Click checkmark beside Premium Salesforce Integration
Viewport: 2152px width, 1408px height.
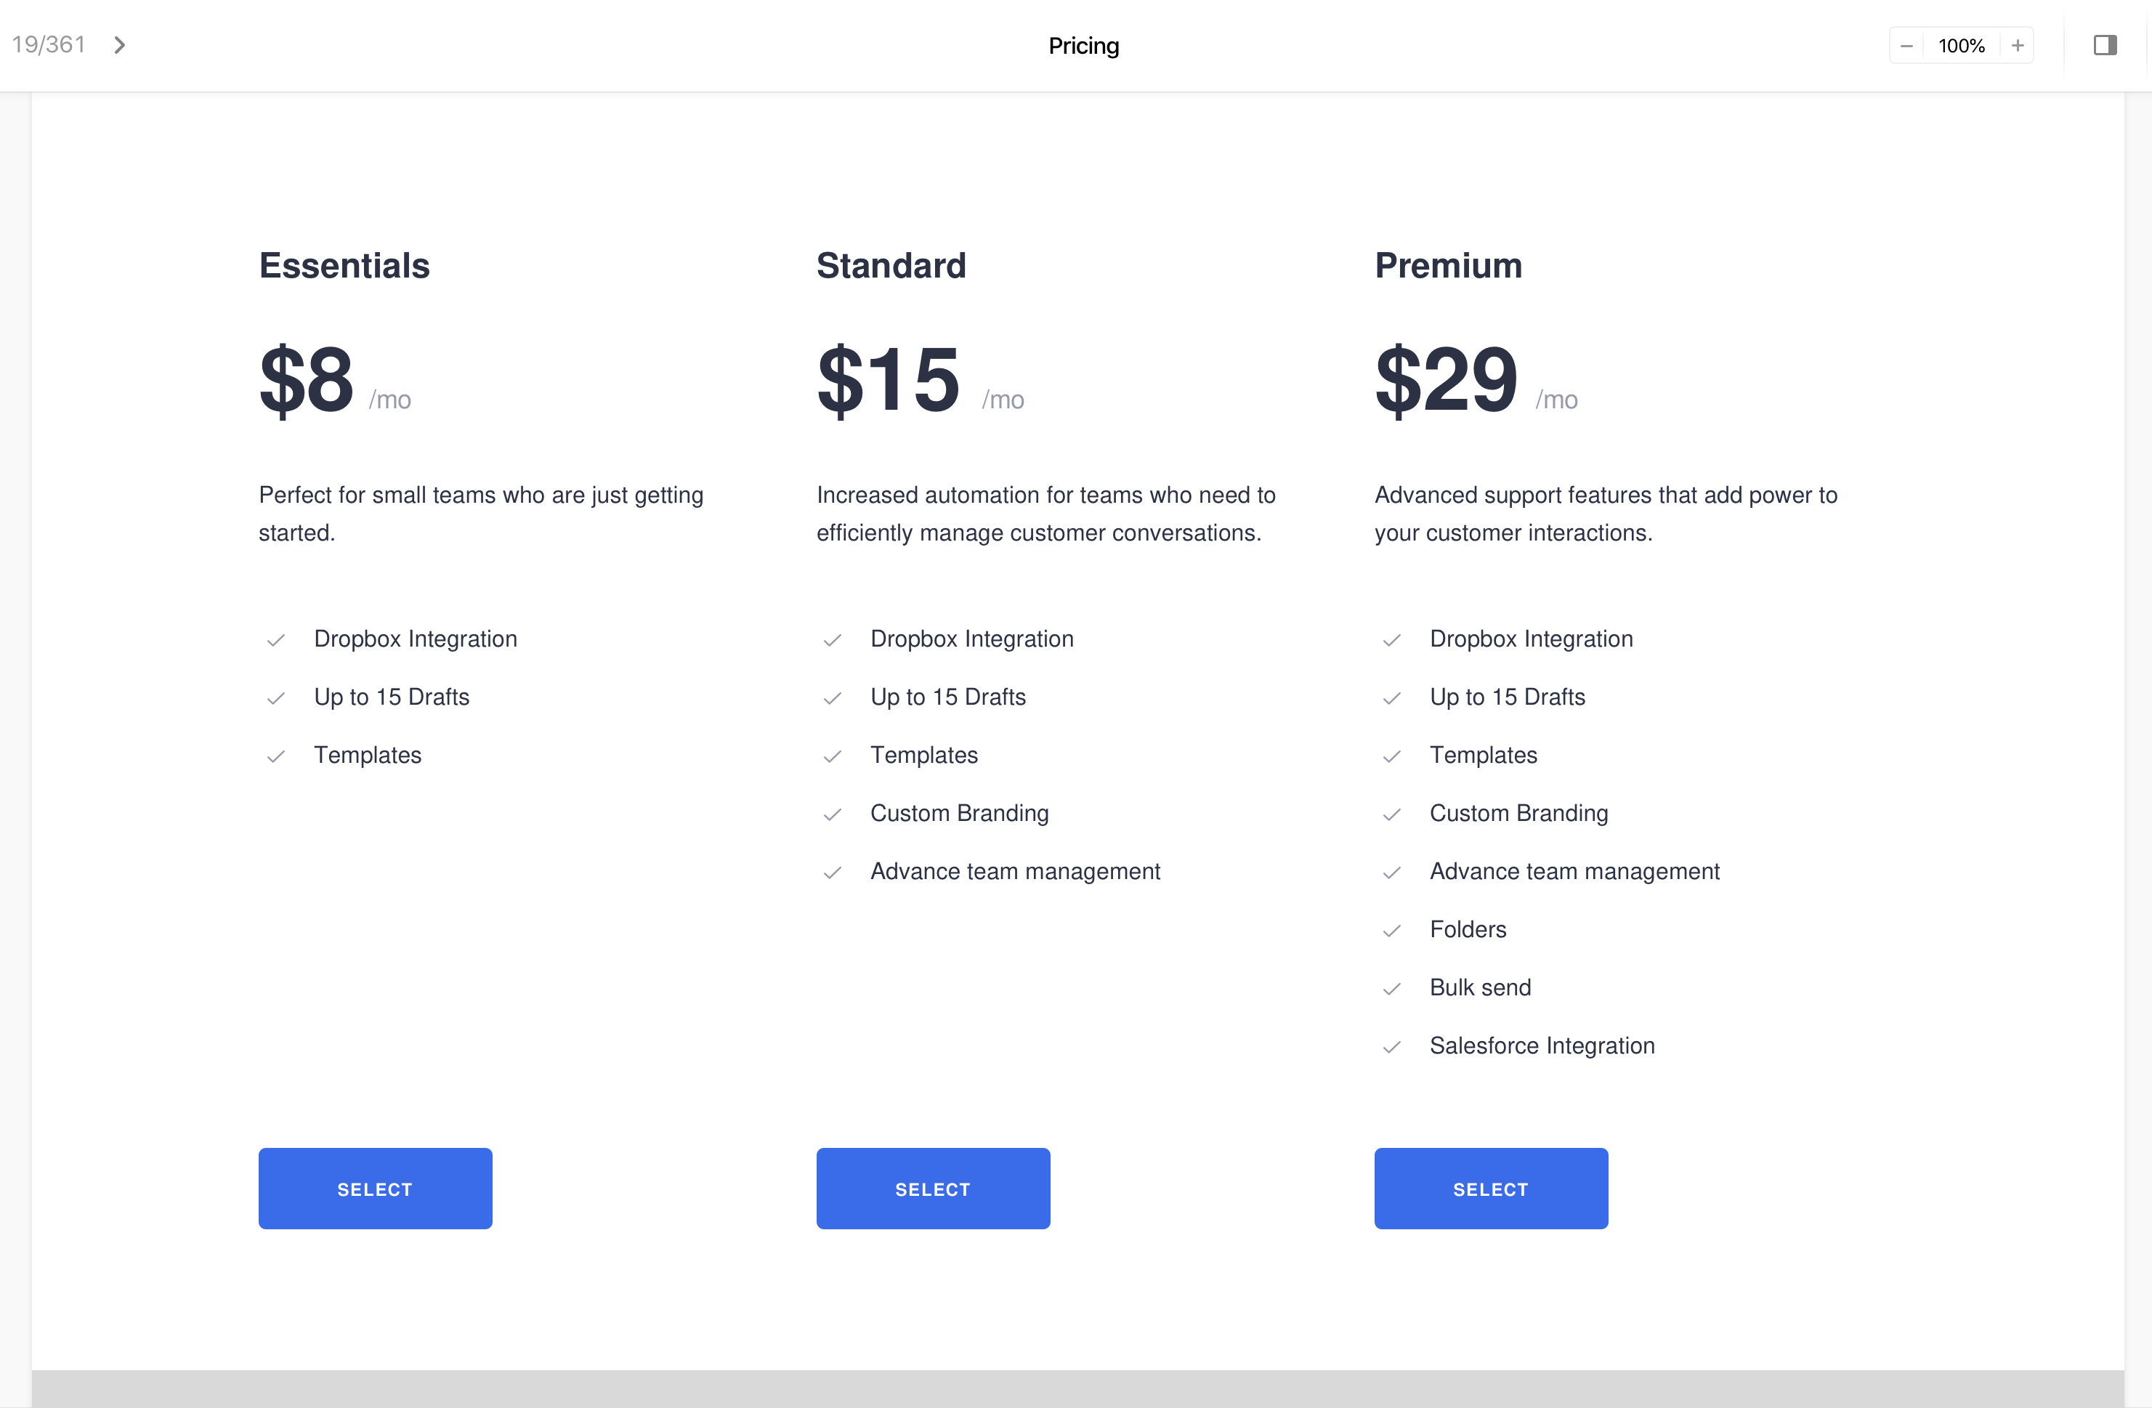pos(1391,1047)
